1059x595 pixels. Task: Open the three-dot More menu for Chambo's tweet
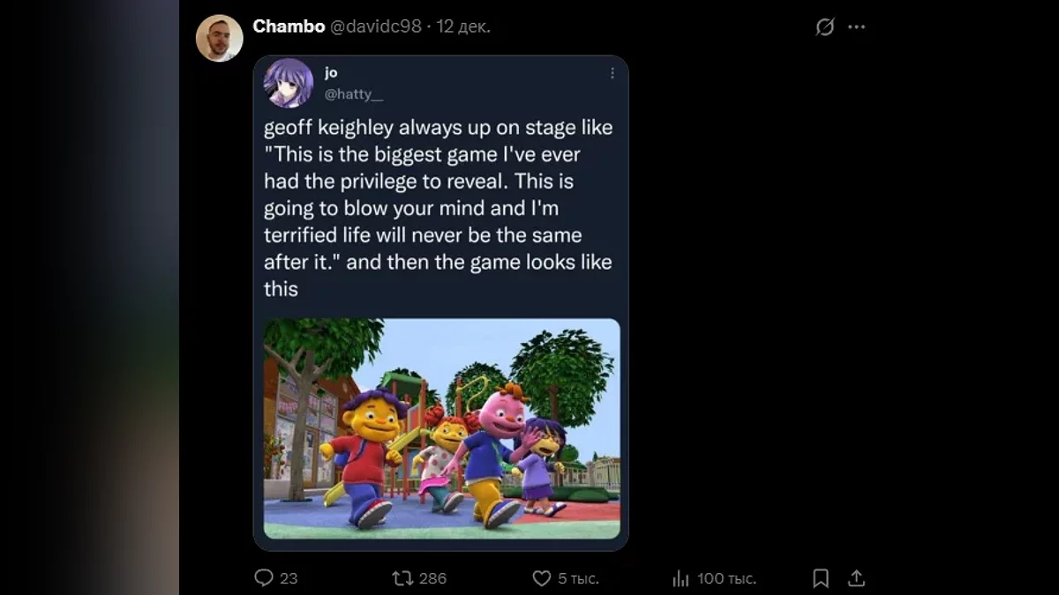[856, 27]
